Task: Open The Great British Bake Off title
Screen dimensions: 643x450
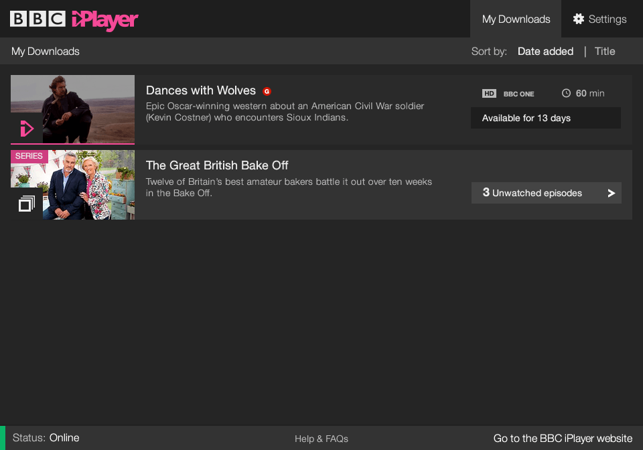Action: coord(217,165)
